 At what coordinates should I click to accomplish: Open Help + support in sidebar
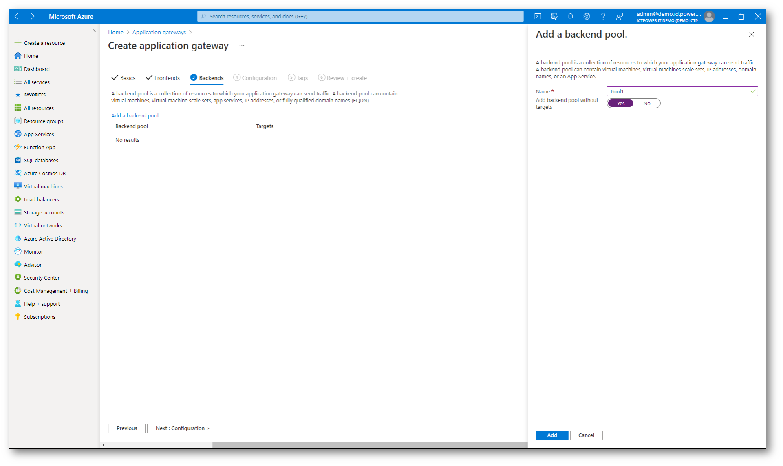tap(42, 304)
